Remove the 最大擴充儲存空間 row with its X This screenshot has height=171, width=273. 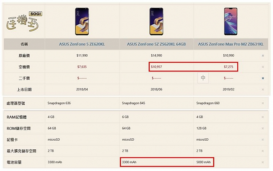pyautogui.click(x=263, y=151)
